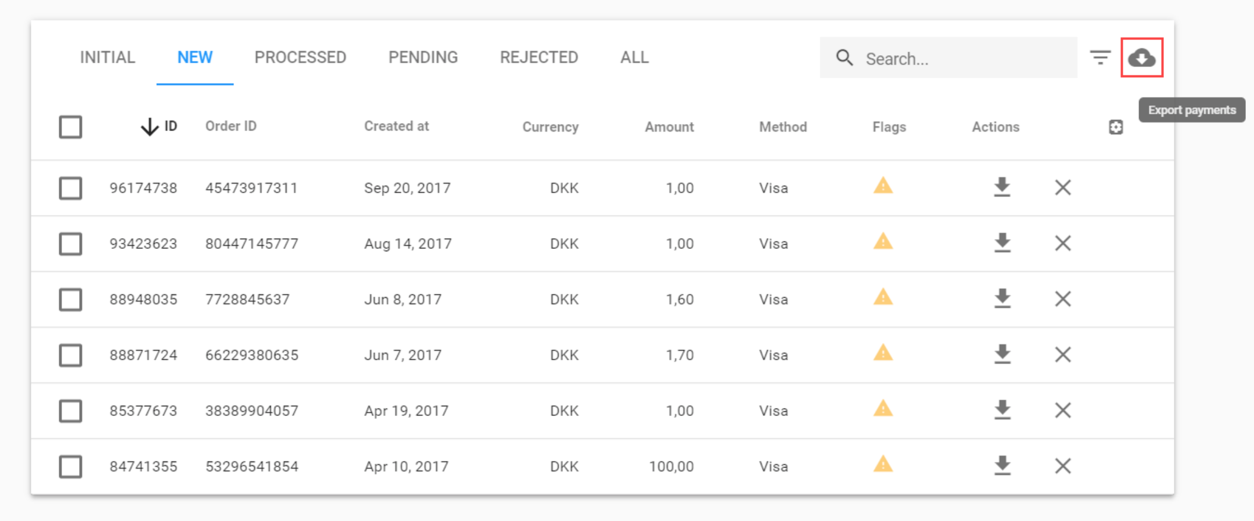Screen dimensions: 1254x521
Task: Open the filter list icon
Action: [x=1100, y=57]
